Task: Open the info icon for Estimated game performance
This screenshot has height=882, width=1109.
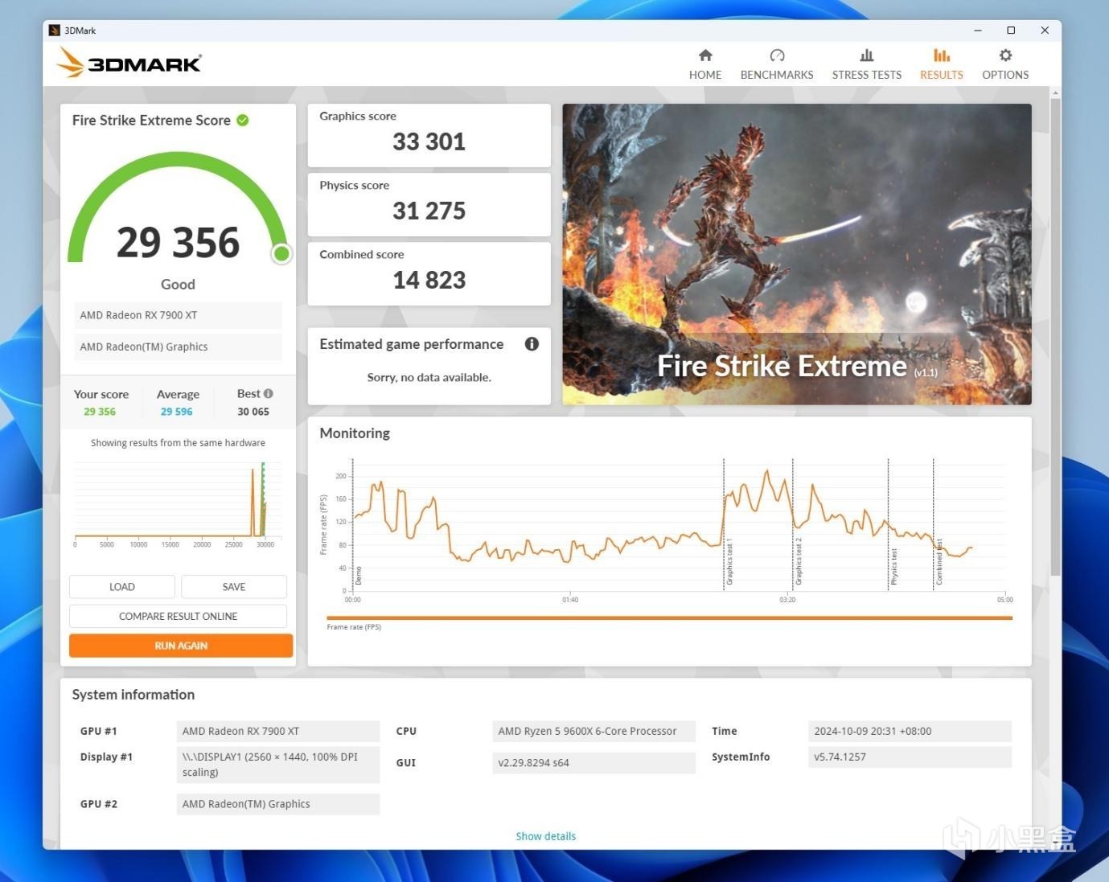Action: (532, 344)
